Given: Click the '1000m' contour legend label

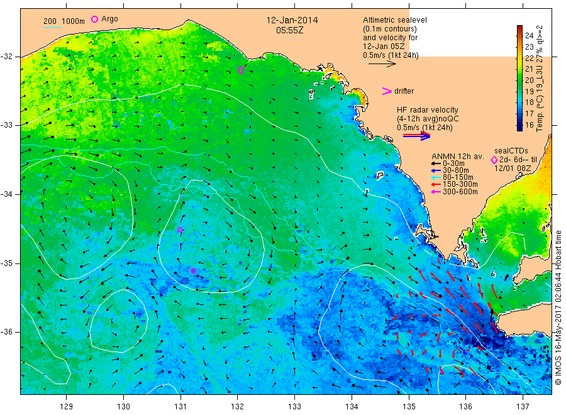Looking at the screenshot, I should [74, 21].
